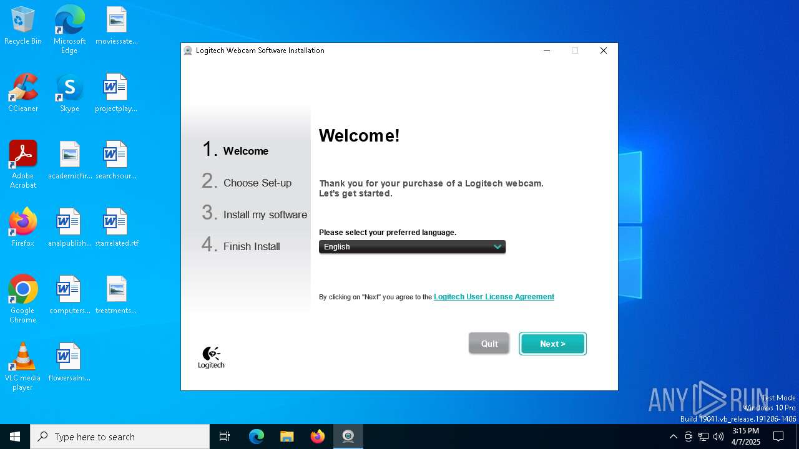Select step 3 Install my software
The width and height of the screenshot is (799, 449).
(x=254, y=214)
